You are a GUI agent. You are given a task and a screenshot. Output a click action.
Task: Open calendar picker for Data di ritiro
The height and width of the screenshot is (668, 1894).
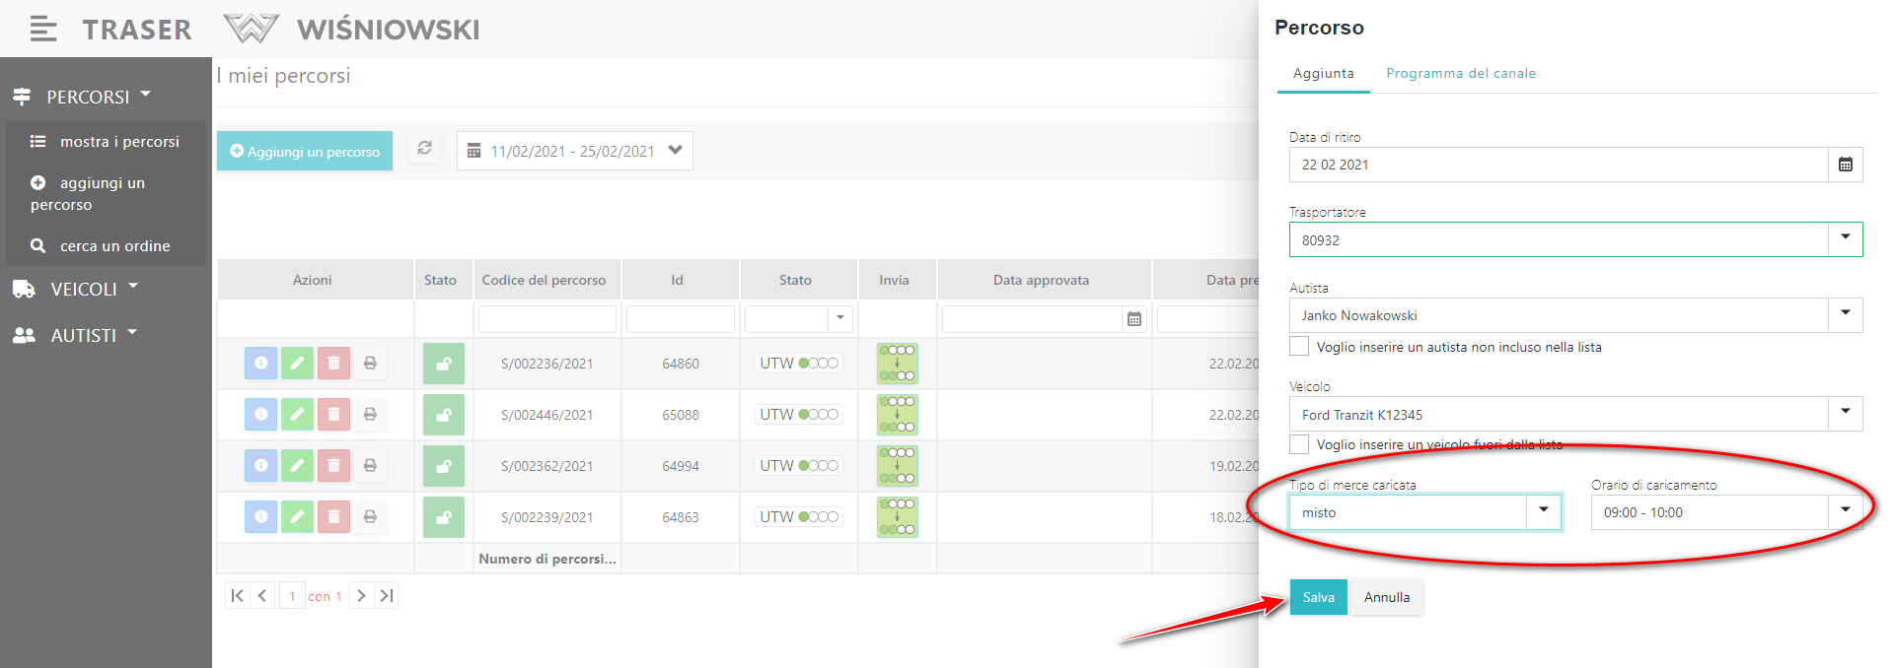point(1845,165)
